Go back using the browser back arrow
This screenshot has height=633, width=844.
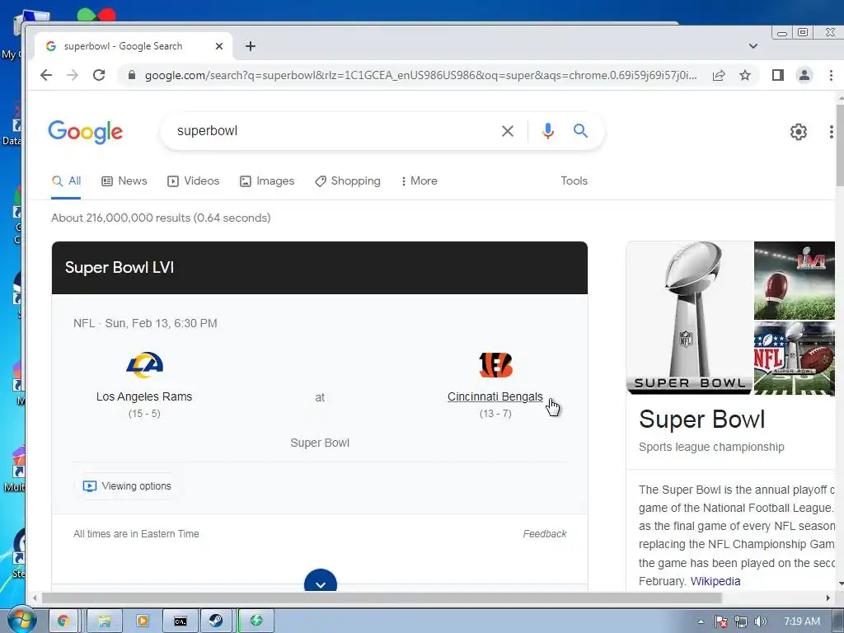pos(46,75)
